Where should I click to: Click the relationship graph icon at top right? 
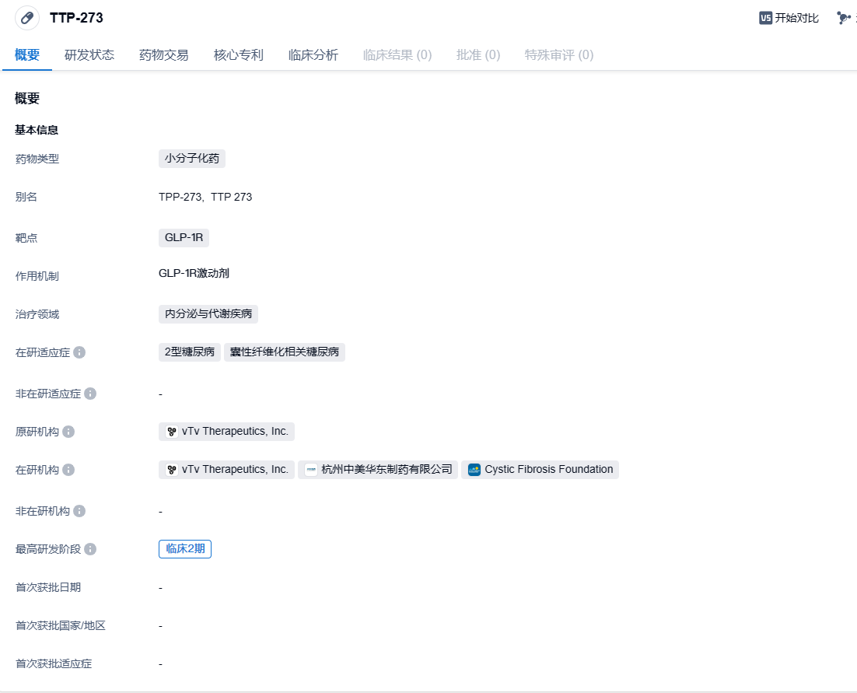(844, 18)
